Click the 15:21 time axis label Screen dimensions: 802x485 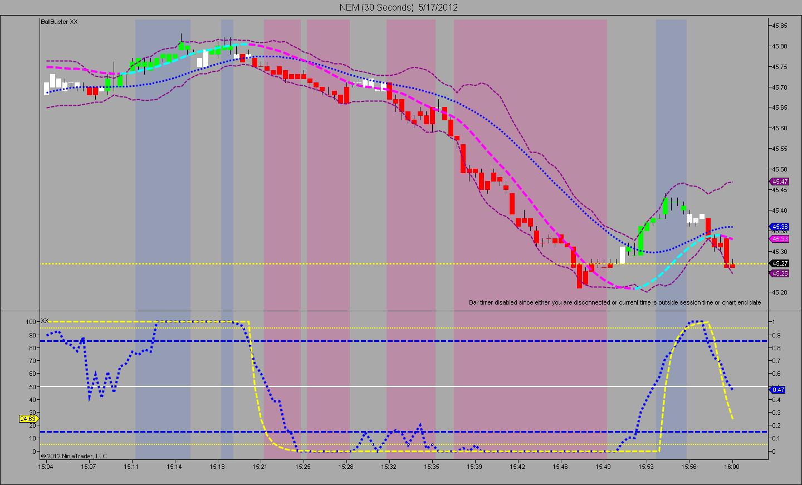point(260,467)
